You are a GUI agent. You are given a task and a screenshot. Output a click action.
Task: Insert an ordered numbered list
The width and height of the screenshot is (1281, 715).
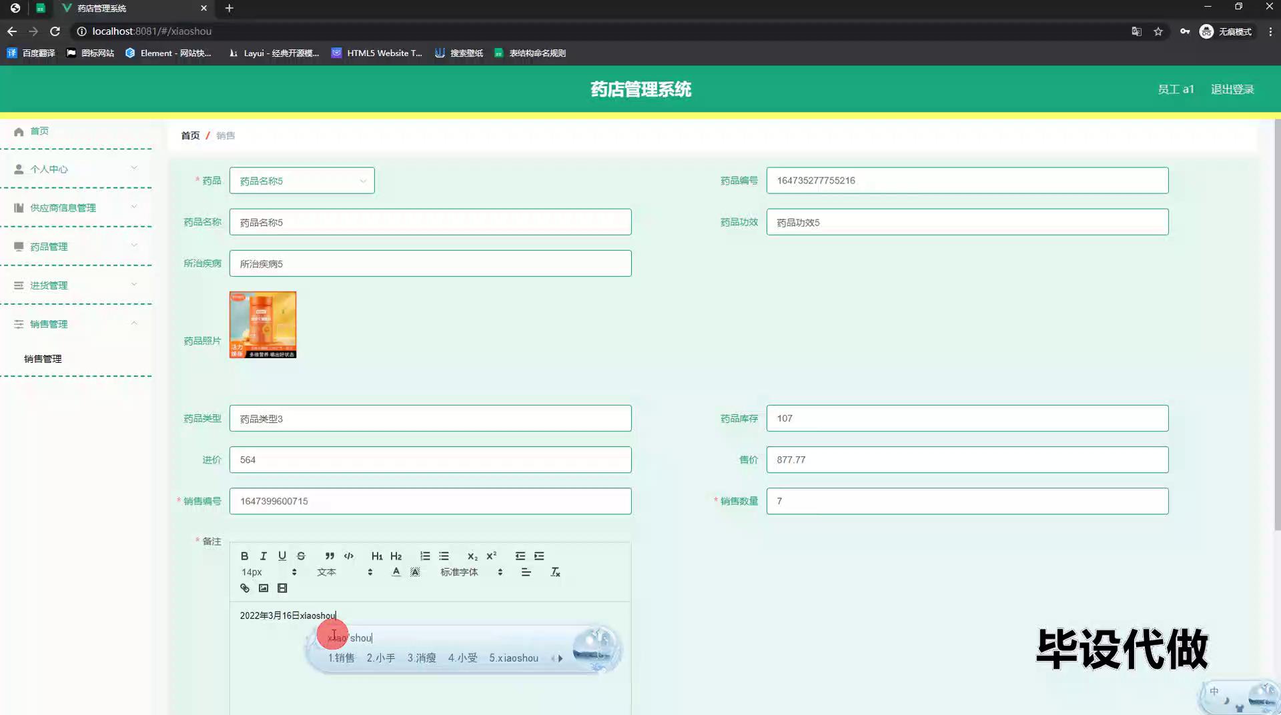[425, 556]
